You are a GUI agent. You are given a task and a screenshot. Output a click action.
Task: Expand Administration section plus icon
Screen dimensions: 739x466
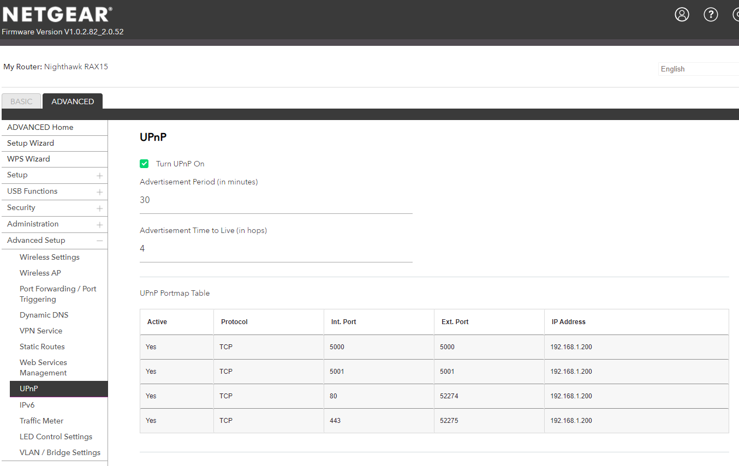click(x=99, y=225)
